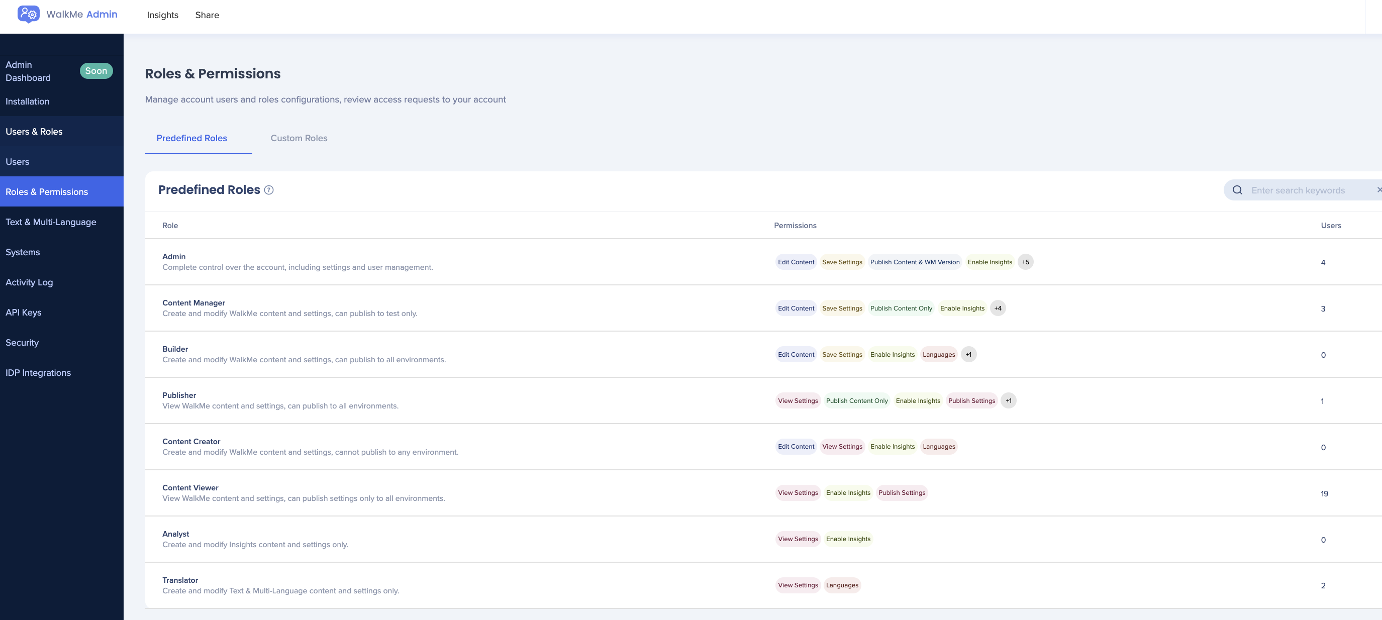Screen dimensions: 1382x620
Task: Click Admin's Publish Content & WM Version tag
Action: pyautogui.click(x=914, y=262)
